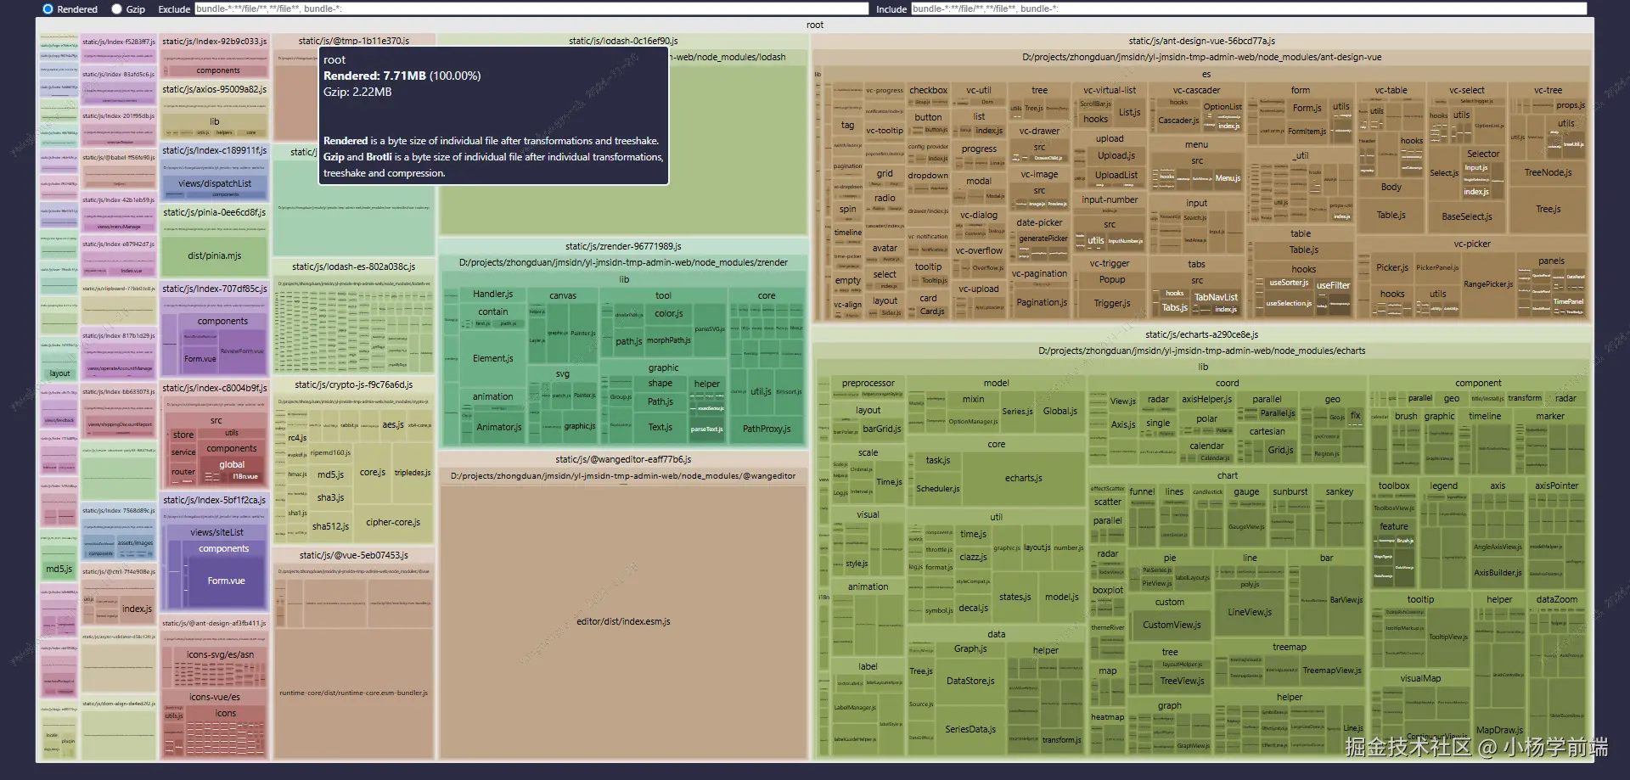
Task: Select the Cascader.js block in ant-design-vue
Action: (1178, 121)
